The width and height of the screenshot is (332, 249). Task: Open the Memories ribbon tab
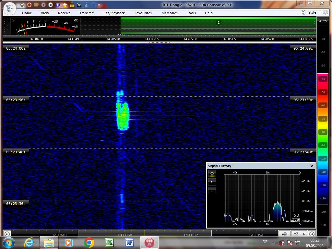coord(170,13)
